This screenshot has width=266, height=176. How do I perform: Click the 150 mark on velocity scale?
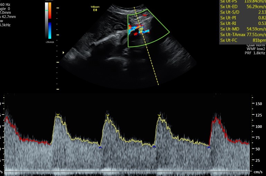tap(258, 103)
